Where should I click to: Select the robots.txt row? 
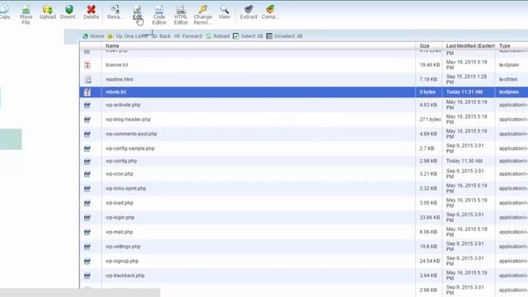pos(304,92)
